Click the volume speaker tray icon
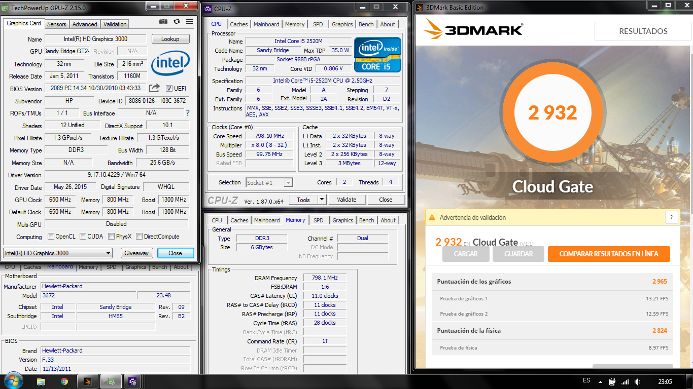Viewport: 693px width, 389px height. (x=638, y=382)
